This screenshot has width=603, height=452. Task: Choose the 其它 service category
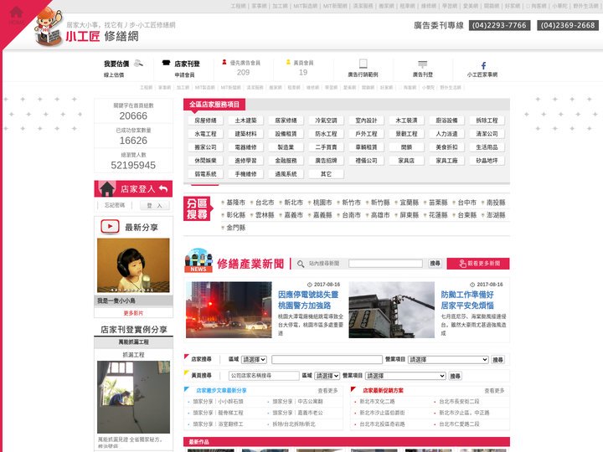(x=326, y=174)
